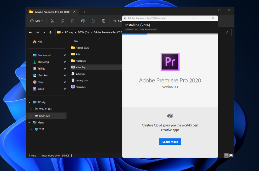Click the Version 14.1 text
This screenshot has height=171, width=259.
170,87
